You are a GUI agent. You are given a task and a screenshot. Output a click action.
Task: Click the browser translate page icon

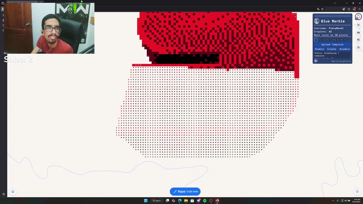pyautogui.click(x=318, y=9)
